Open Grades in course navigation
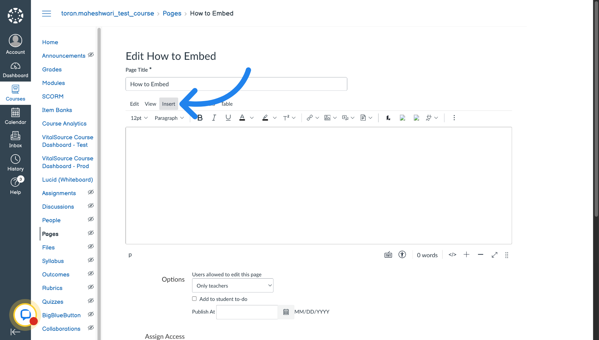599x340 pixels. click(52, 69)
